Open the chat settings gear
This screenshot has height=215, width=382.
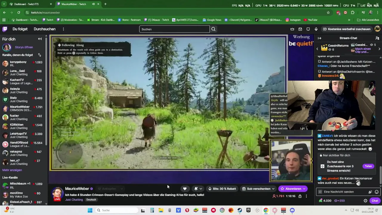(x=365, y=201)
